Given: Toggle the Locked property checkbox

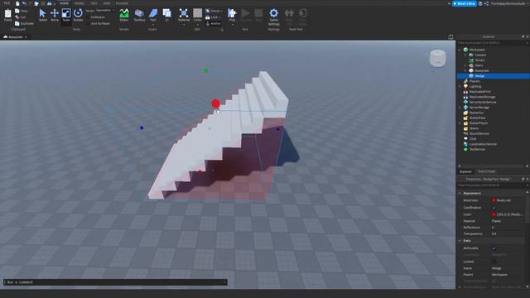Looking at the screenshot, I should coord(494,262).
